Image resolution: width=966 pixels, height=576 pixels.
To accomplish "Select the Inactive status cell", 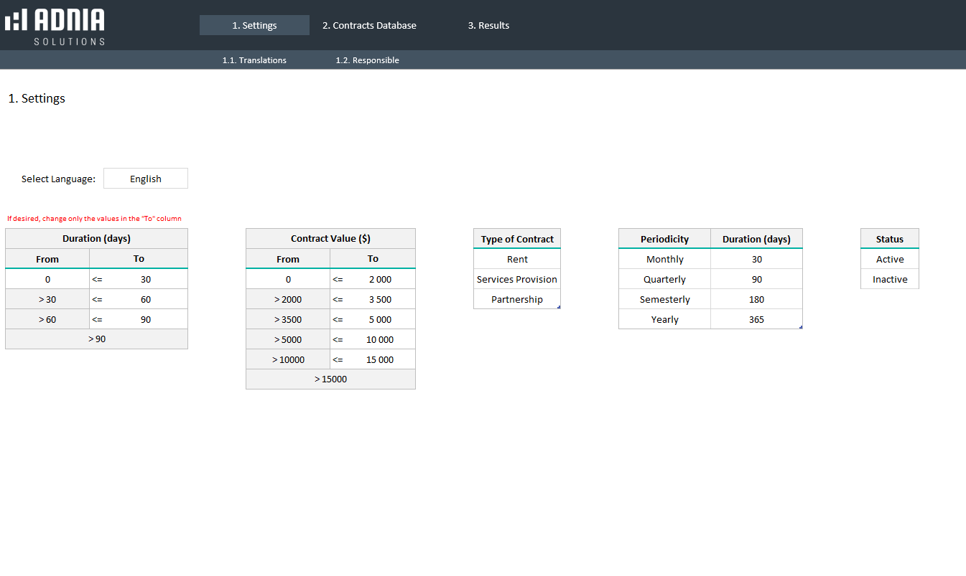I will click(890, 279).
